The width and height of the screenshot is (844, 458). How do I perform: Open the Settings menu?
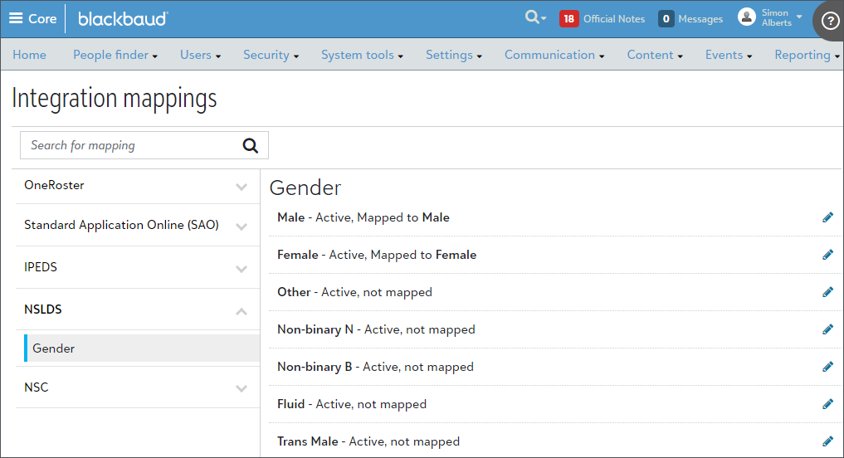click(454, 55)
